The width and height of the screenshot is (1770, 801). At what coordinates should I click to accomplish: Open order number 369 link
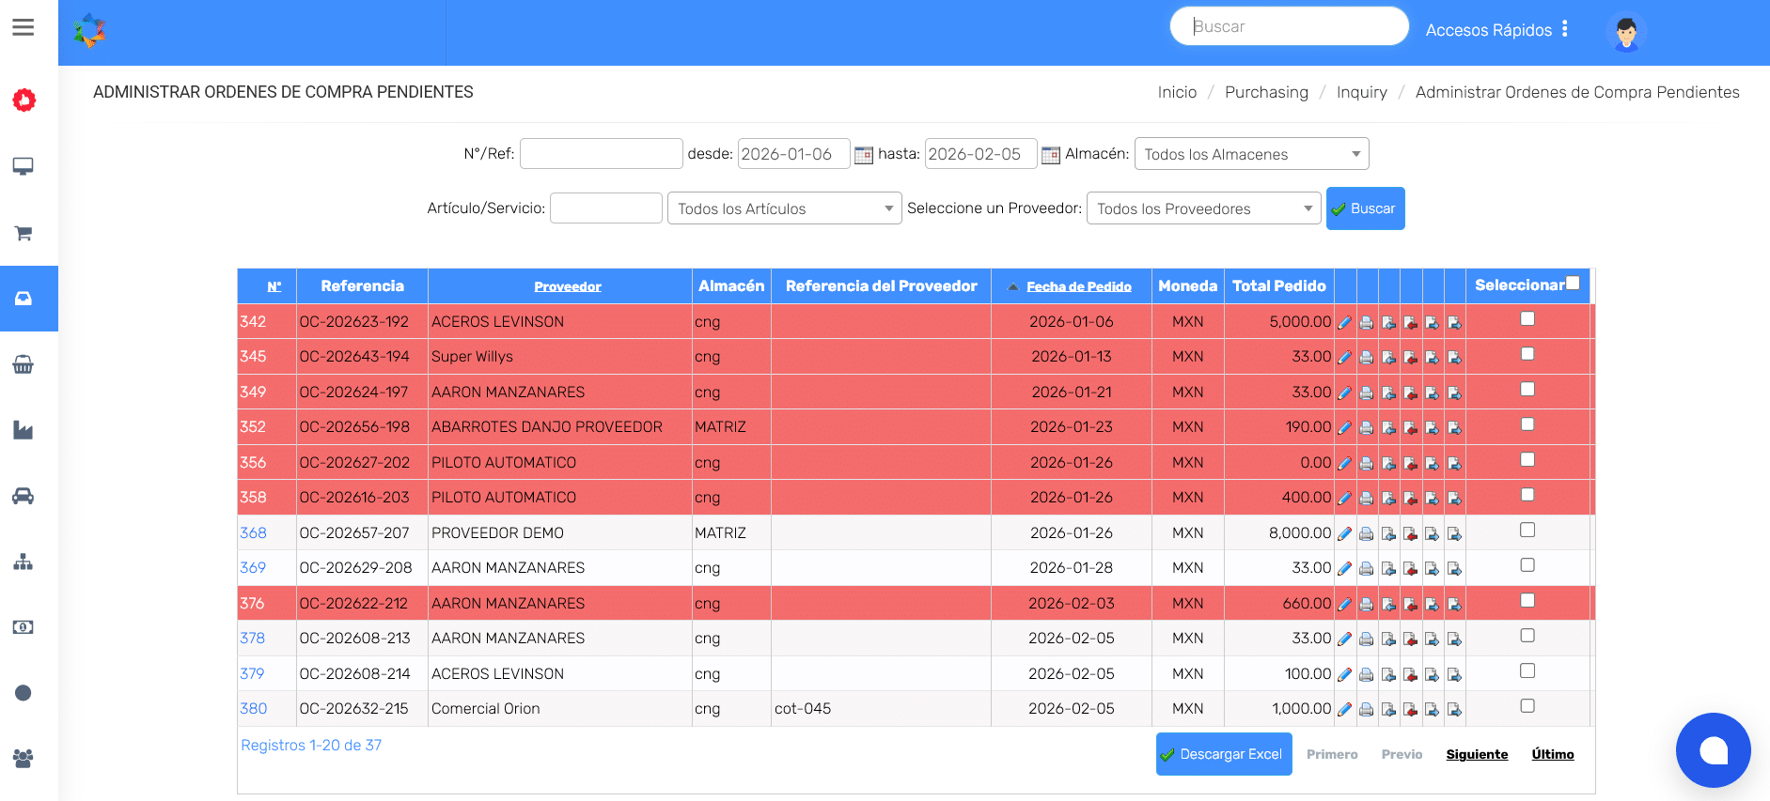tap(253, 567)
